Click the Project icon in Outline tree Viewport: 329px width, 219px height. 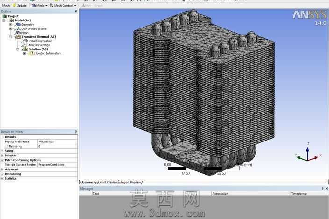click(5, 16)
